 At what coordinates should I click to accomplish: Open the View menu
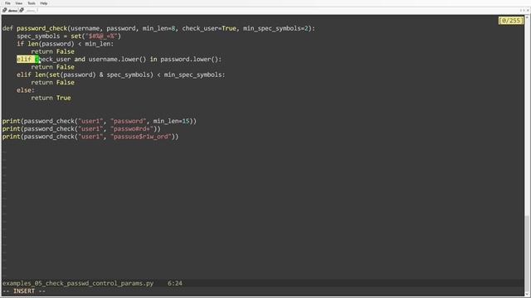tap(18, 3)
